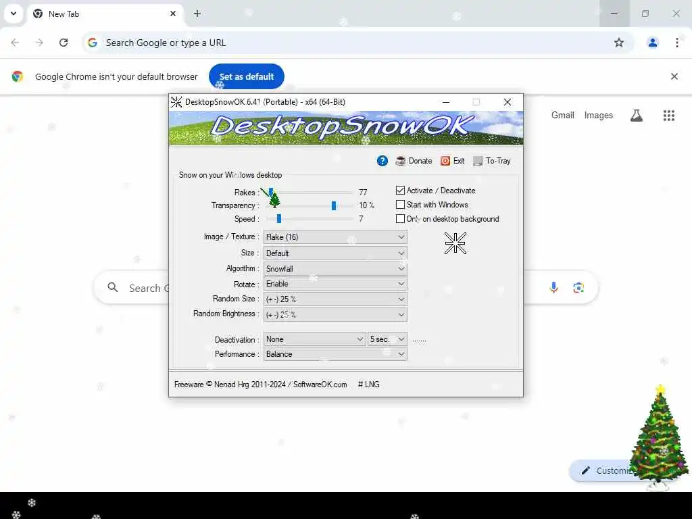Screen dimensions: 692x519
Task: Open the Chrome tab search chevron
Action: point(14,14)
